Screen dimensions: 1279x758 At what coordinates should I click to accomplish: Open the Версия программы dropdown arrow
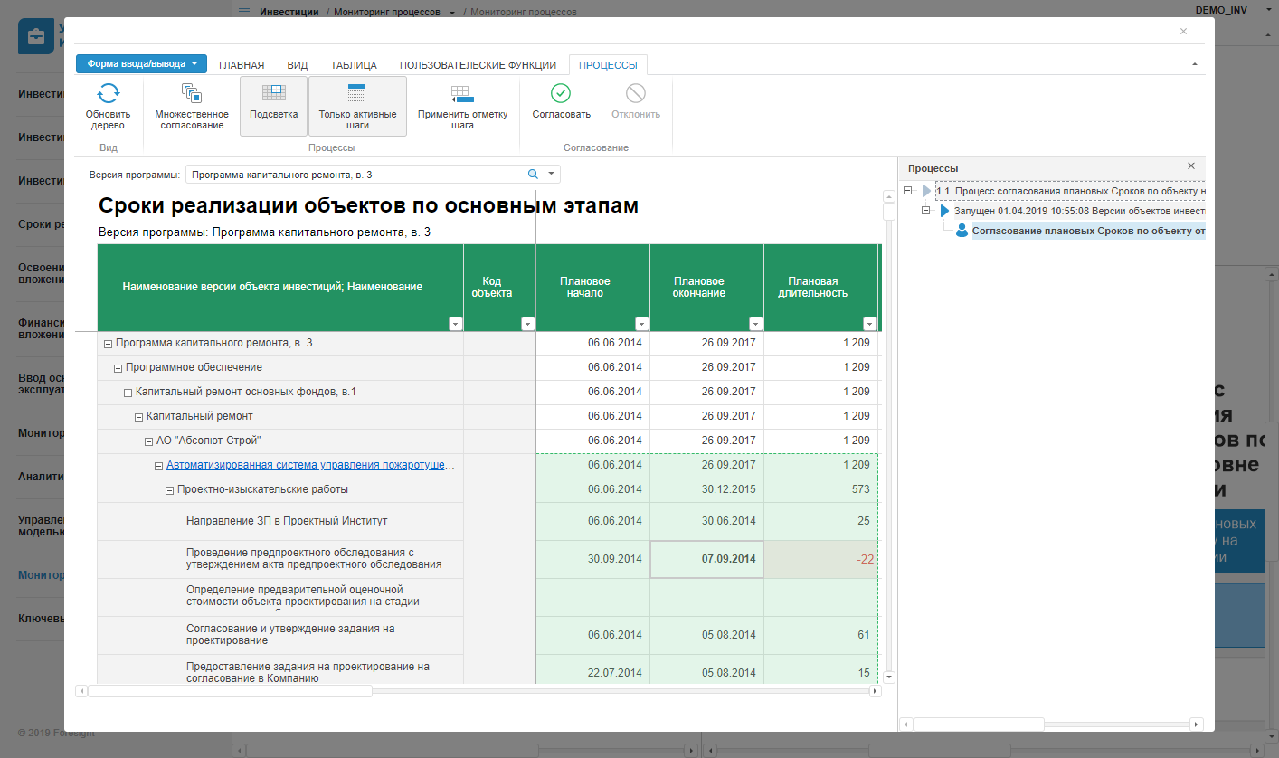pyautogui.click(x=551, y=175)
